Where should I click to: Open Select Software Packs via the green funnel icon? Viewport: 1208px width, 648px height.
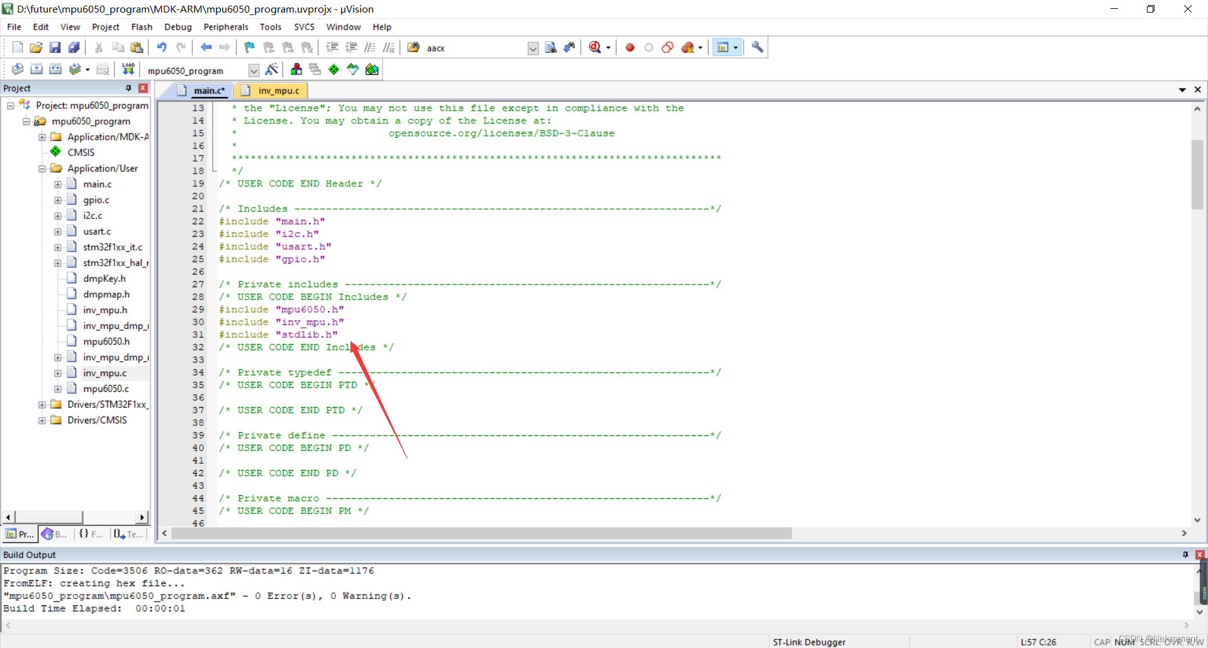(353, 69)
